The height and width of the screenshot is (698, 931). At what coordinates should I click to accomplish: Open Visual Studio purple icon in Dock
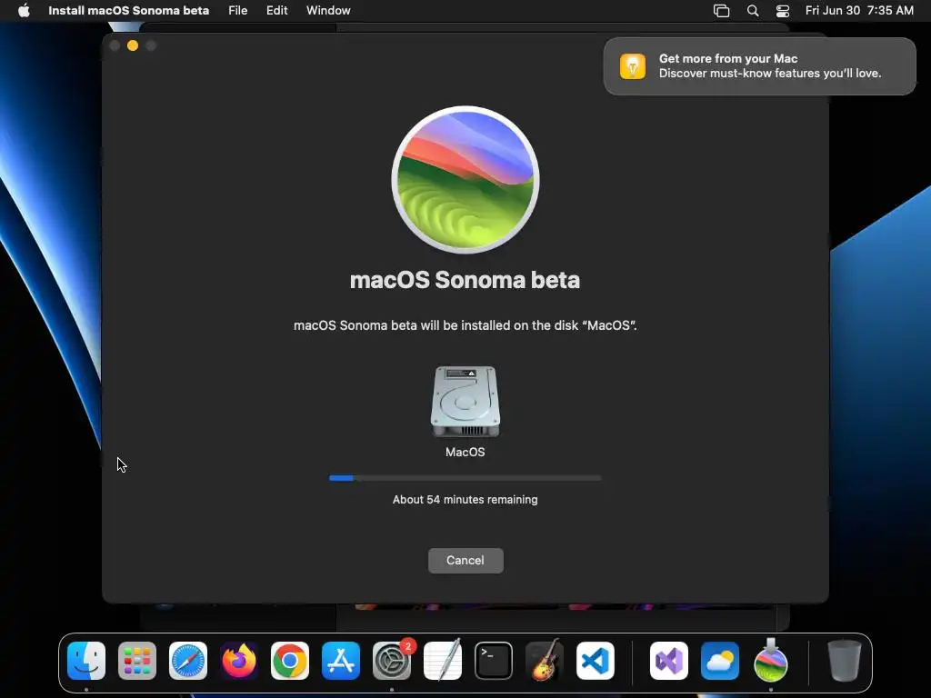[x=669, y=661]
